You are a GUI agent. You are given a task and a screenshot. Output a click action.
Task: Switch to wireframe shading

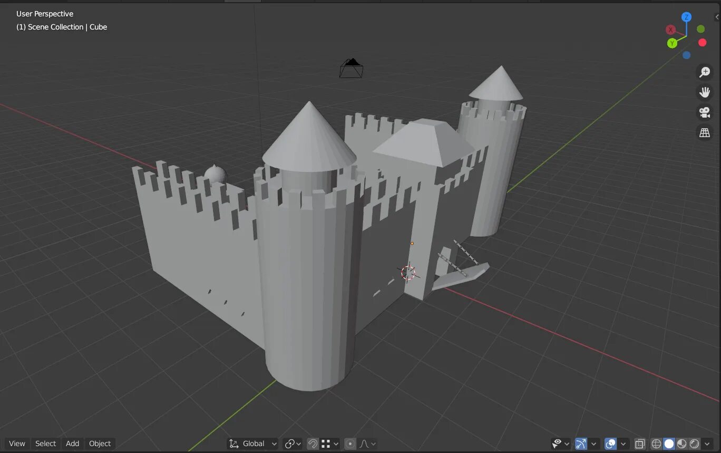[x=656, y=444]
